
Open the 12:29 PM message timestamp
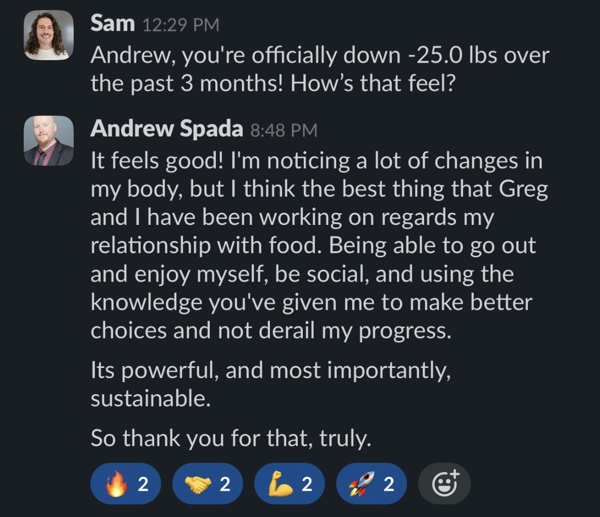coord(181,25)
